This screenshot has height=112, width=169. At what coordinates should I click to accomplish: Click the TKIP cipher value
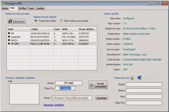tap(125, 70)
